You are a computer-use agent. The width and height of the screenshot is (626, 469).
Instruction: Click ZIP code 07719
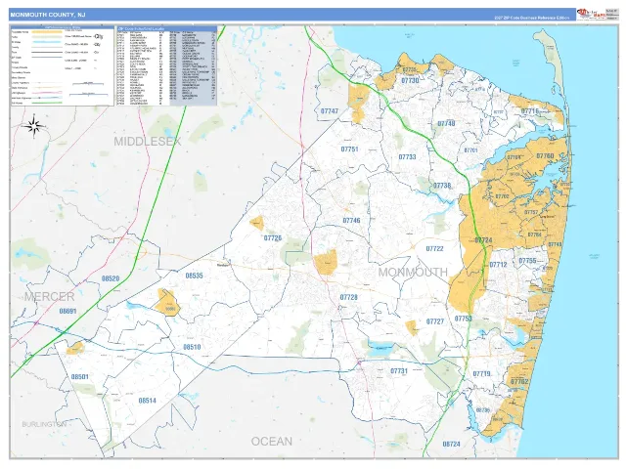tap(481, 374)
